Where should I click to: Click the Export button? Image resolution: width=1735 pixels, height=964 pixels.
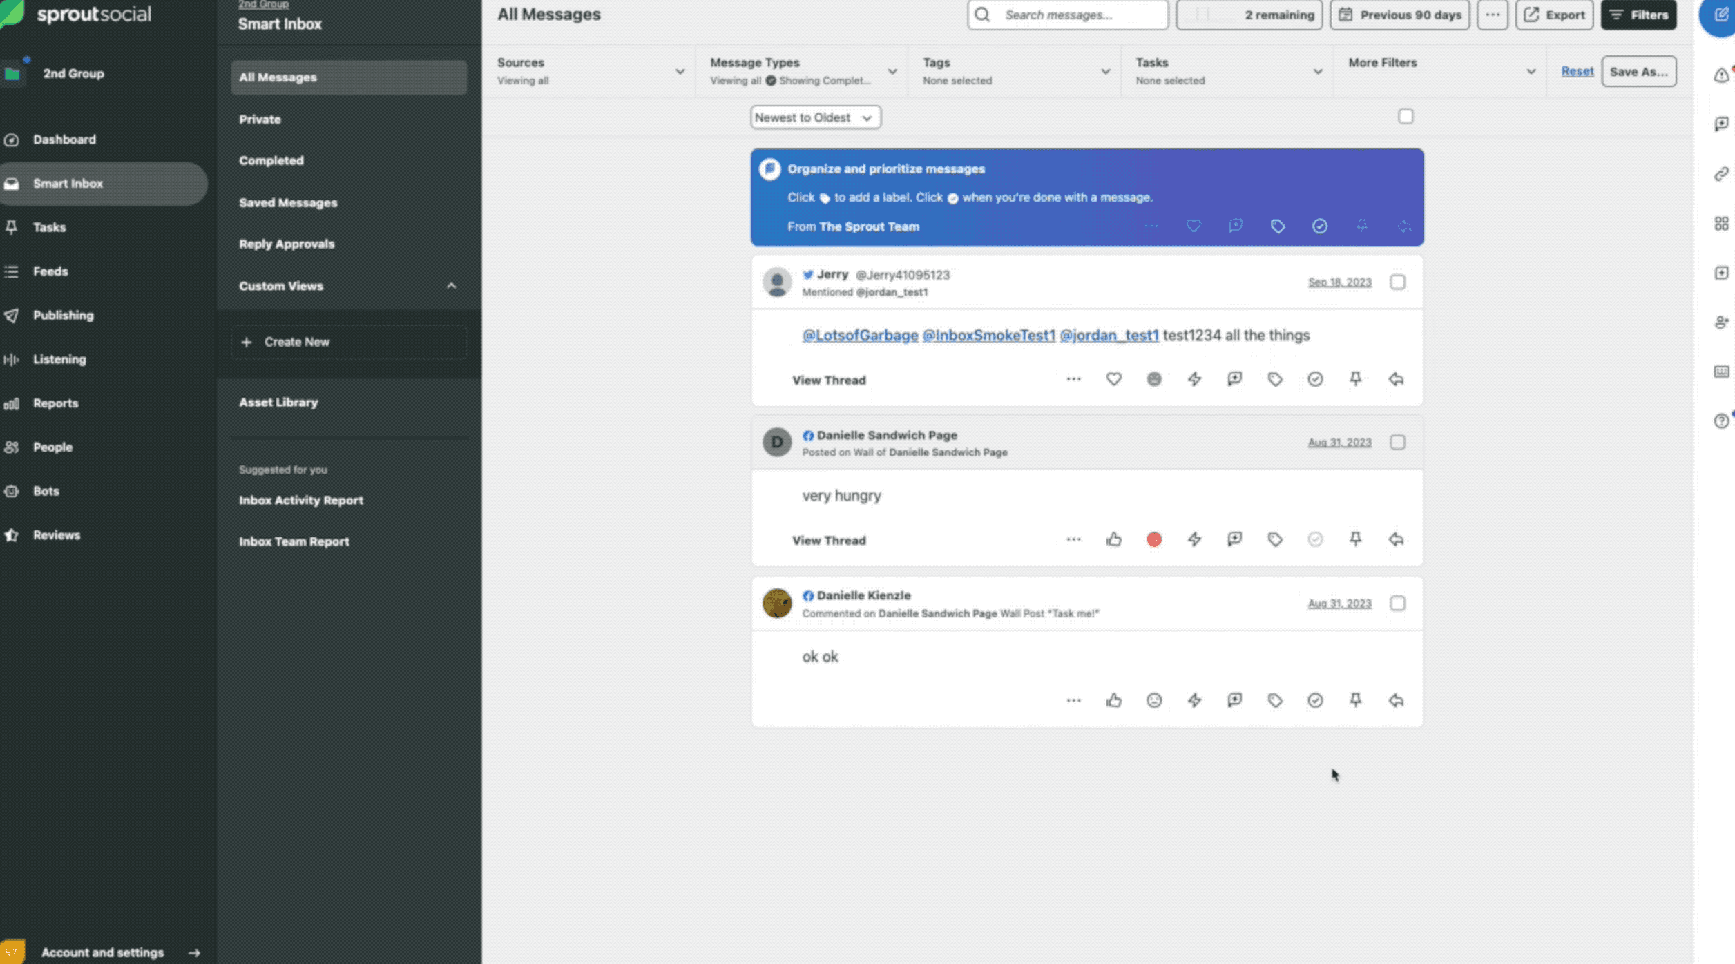pyautogui.click(x=1554, y=15)
